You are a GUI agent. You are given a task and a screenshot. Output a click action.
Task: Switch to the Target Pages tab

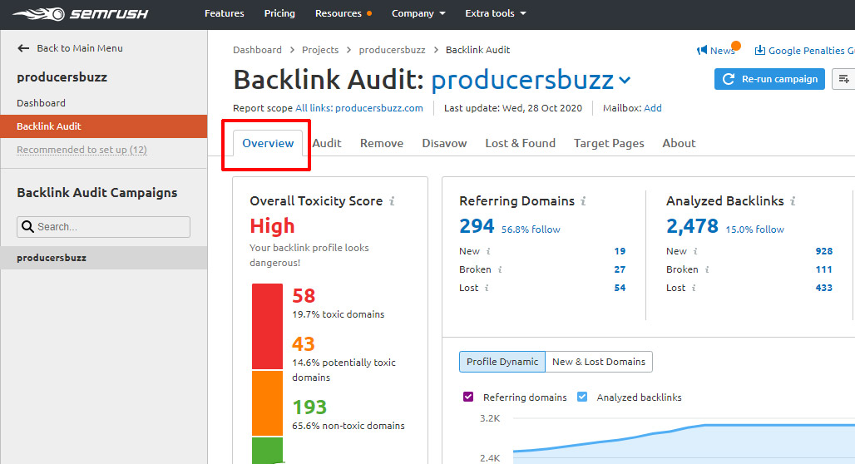609,143
